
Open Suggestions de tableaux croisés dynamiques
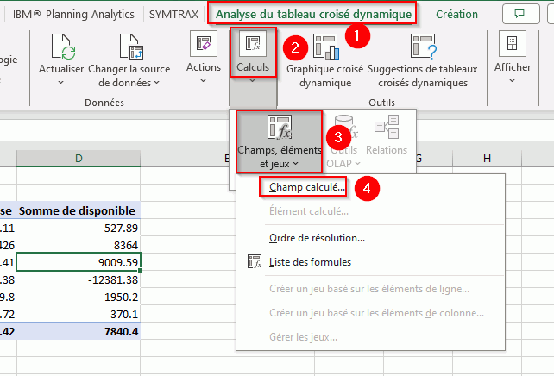pyautogui.click(x=423, y=46)
